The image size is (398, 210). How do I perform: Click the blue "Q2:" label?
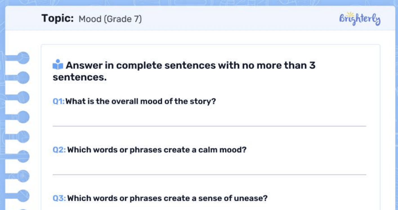point(59,150)
